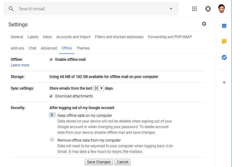232x167 pixels.
Task: Open the Learn more link
Action: [20, 65]
